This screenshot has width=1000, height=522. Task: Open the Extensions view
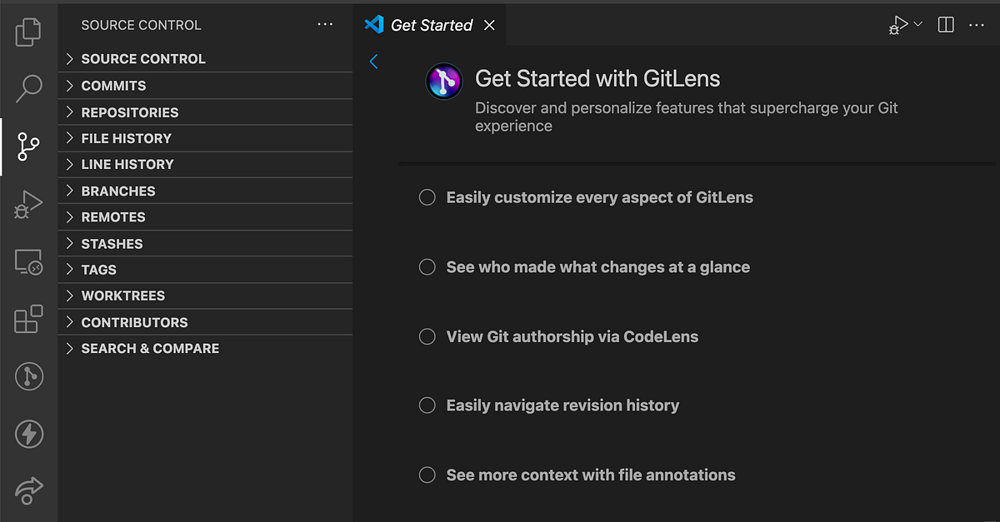click(x=28, y=320)
